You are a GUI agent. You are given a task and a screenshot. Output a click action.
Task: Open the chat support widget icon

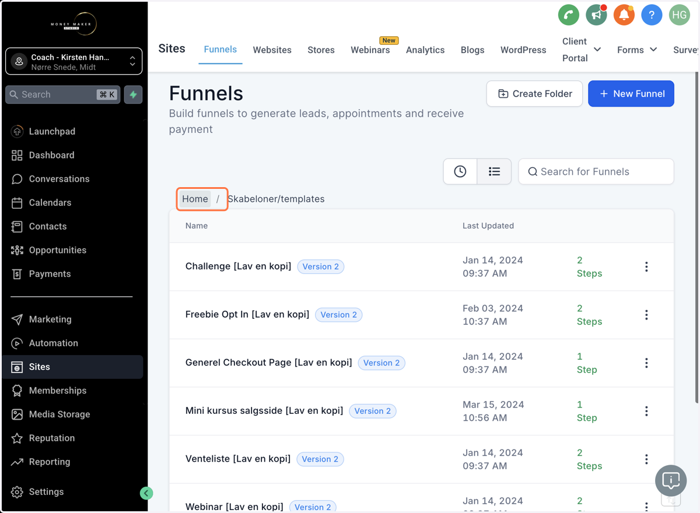671,481
